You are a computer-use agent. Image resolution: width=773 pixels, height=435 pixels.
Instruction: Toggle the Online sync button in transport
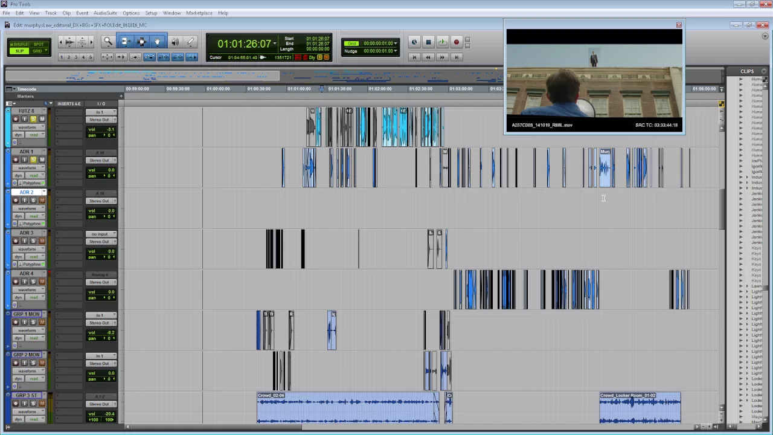pyautogui.click(x=414, y=42)
